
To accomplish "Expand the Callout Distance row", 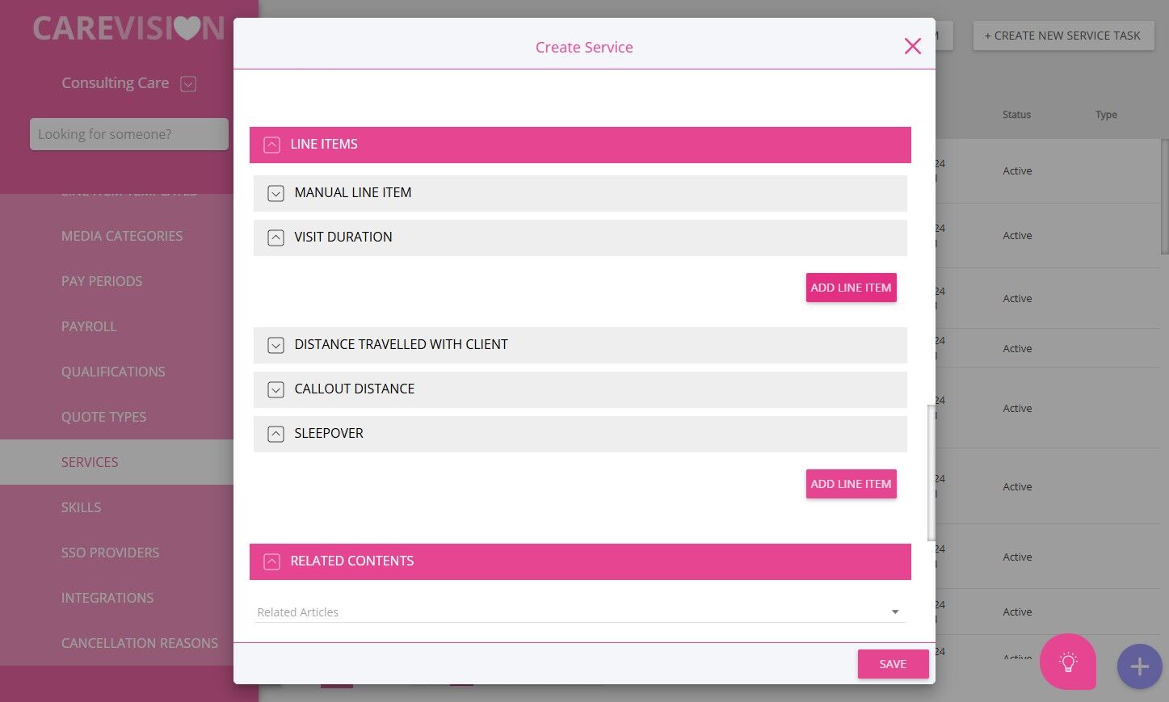I will (275, 389).
